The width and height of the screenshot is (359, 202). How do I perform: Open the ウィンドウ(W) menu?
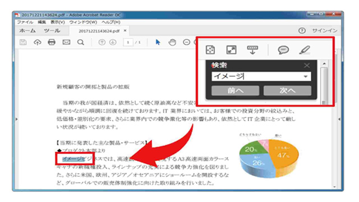pyautogui.click(x=83, y=22)
